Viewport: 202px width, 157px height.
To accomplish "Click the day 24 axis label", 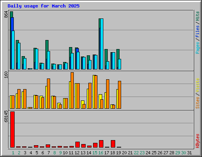I will click(x=148, y=153).
